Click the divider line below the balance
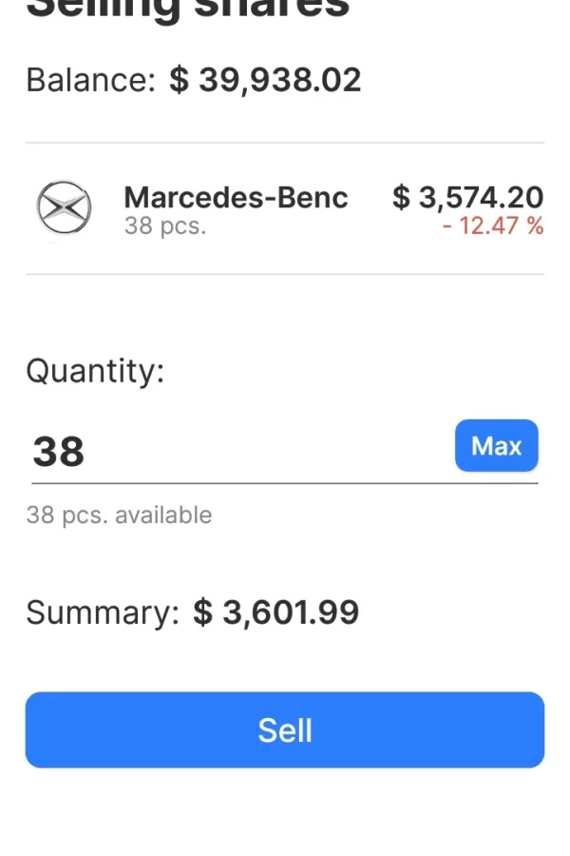The height and width of the screenshot is (856, 570). [x=285, y=143]
